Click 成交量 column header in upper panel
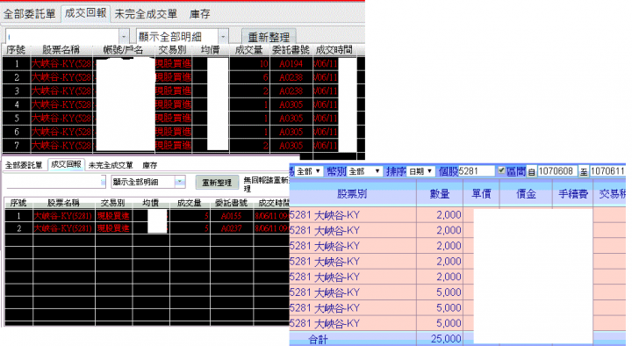 pos(249,50)
